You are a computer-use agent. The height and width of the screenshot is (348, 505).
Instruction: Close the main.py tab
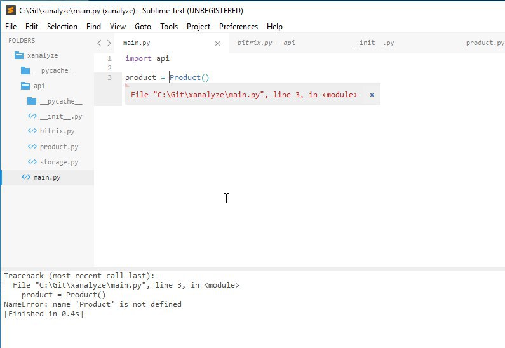pyautogui.click(x=217, y=44)
